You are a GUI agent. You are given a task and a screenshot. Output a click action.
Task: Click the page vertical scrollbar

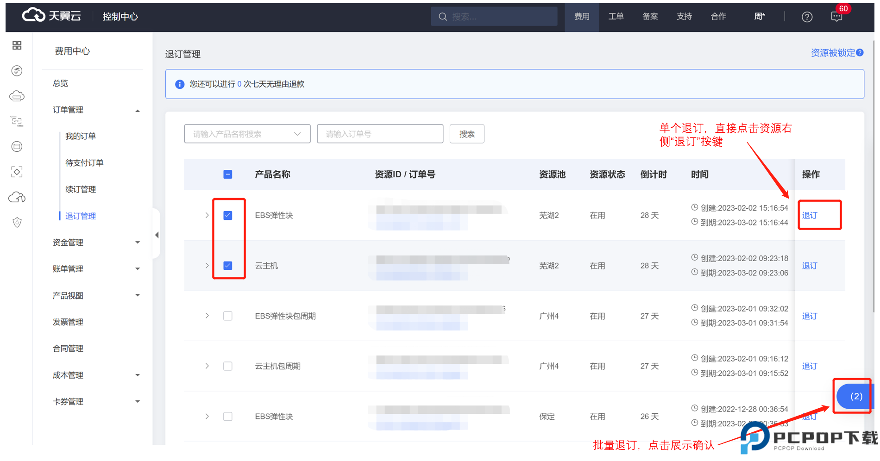tap(874, 176)
